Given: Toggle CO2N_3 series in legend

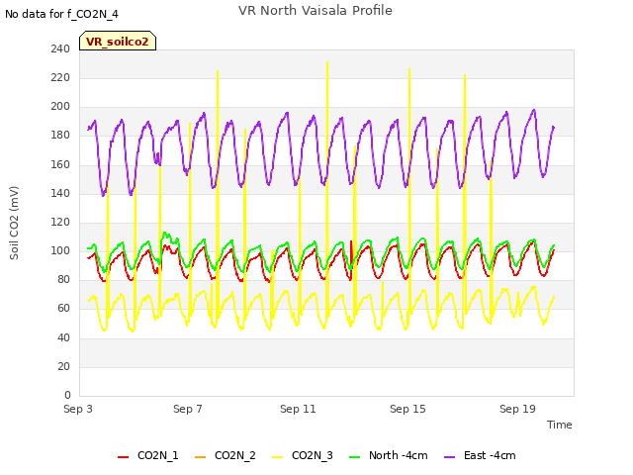Looking at the screenshot, I should pyautogui.click(x=302, y=455).
